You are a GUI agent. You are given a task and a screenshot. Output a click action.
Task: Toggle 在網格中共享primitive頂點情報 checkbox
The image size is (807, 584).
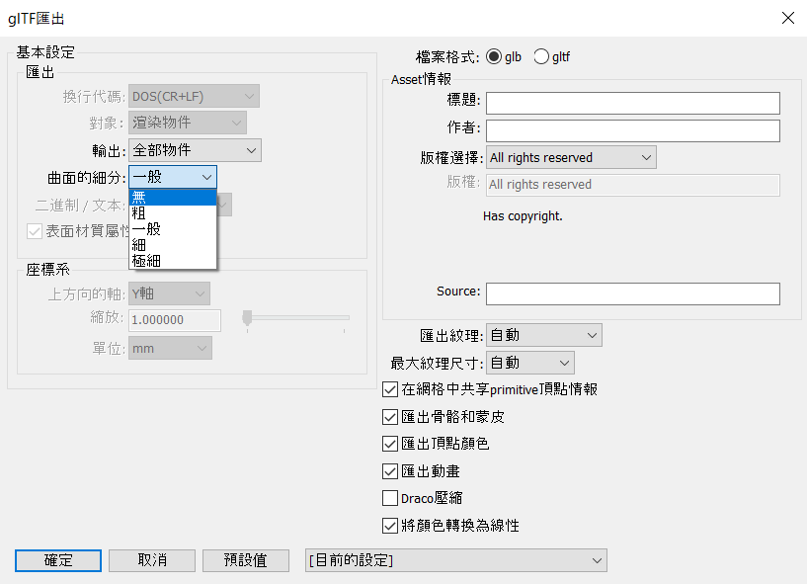[390, 389]
